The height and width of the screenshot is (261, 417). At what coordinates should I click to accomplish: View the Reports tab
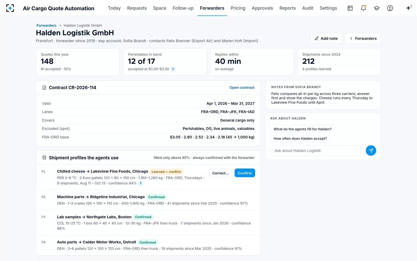(288, 8)
